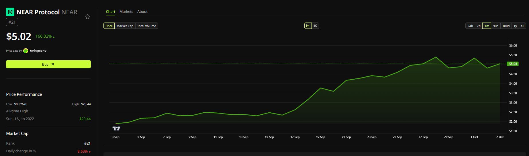Image resolution: width=529 pixels, height=156 pixels.
Task: Click the $5.04 current price label
Action: coord(513,64)
